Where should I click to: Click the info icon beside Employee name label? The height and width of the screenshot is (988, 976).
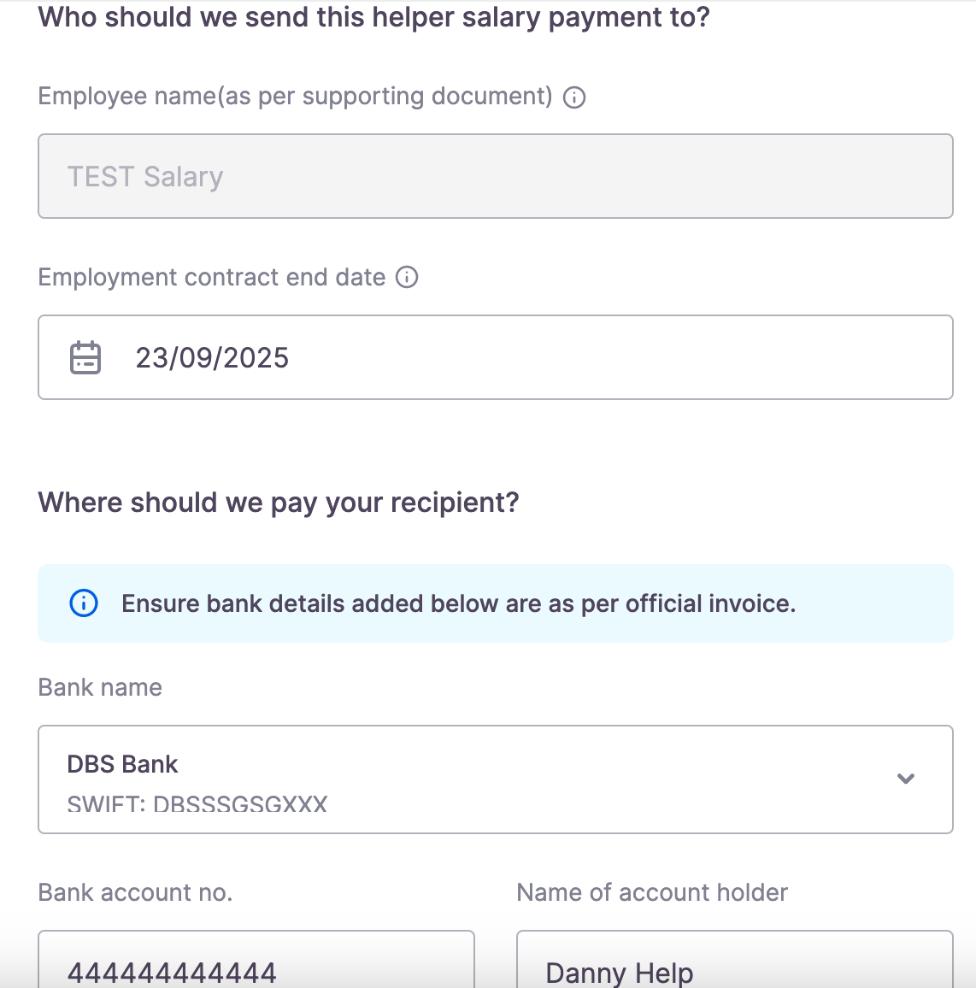(574, 97)
